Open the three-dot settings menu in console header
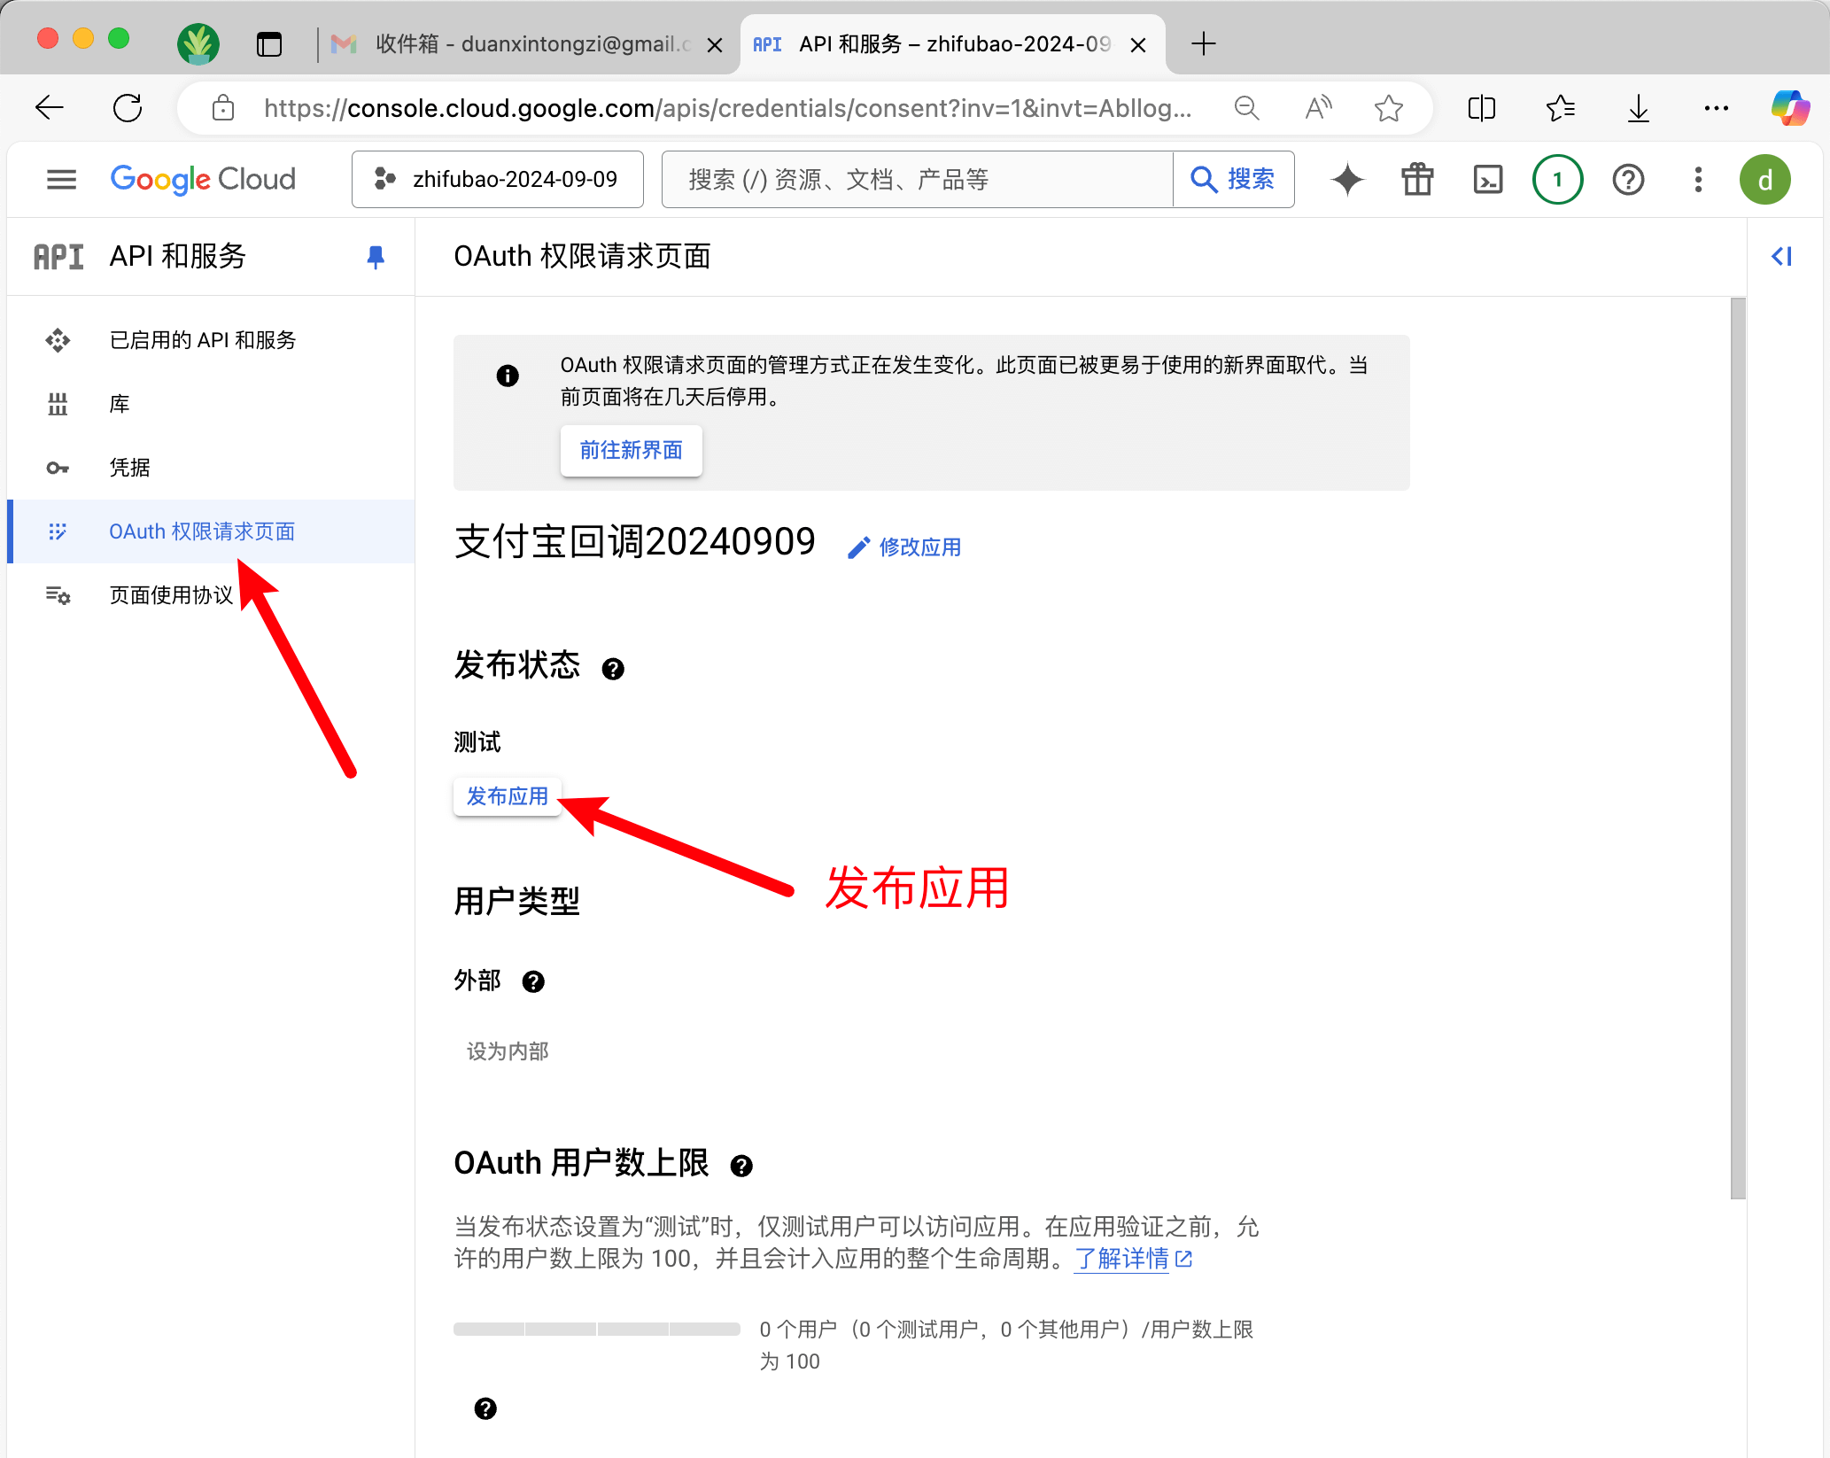 [1697, 180]
